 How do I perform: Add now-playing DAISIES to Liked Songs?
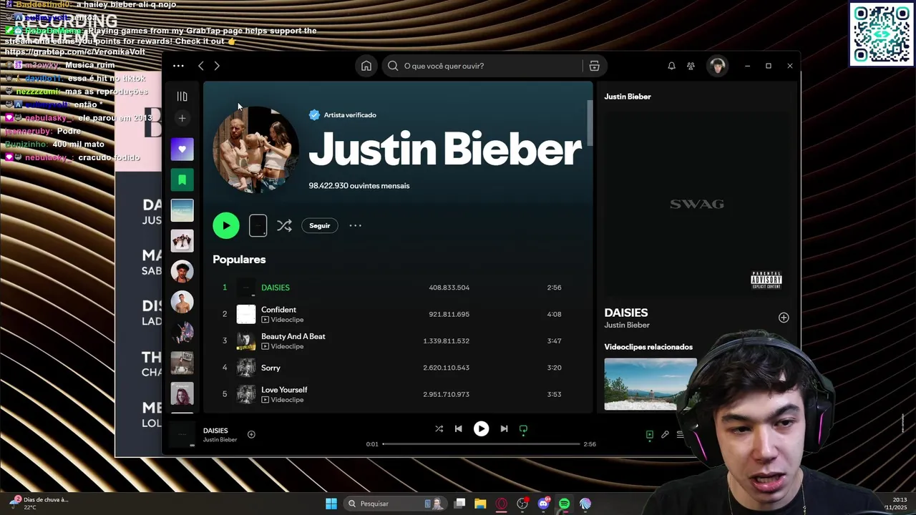tap(251, 434)
